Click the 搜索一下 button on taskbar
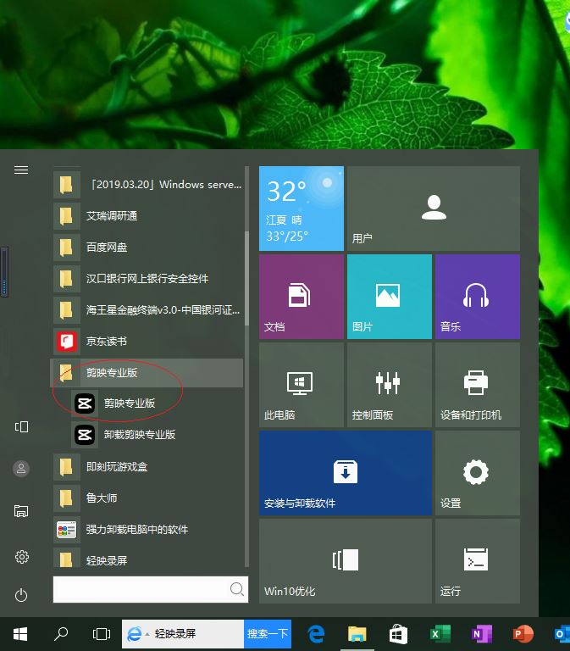 point(268,634)
